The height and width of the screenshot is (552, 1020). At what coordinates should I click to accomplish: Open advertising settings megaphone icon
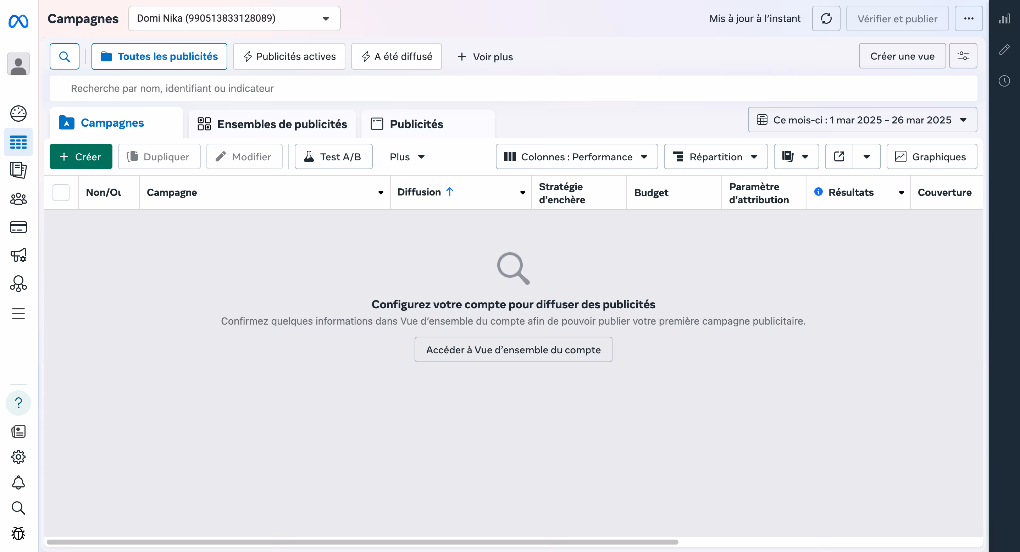click(x=18, y=255)
